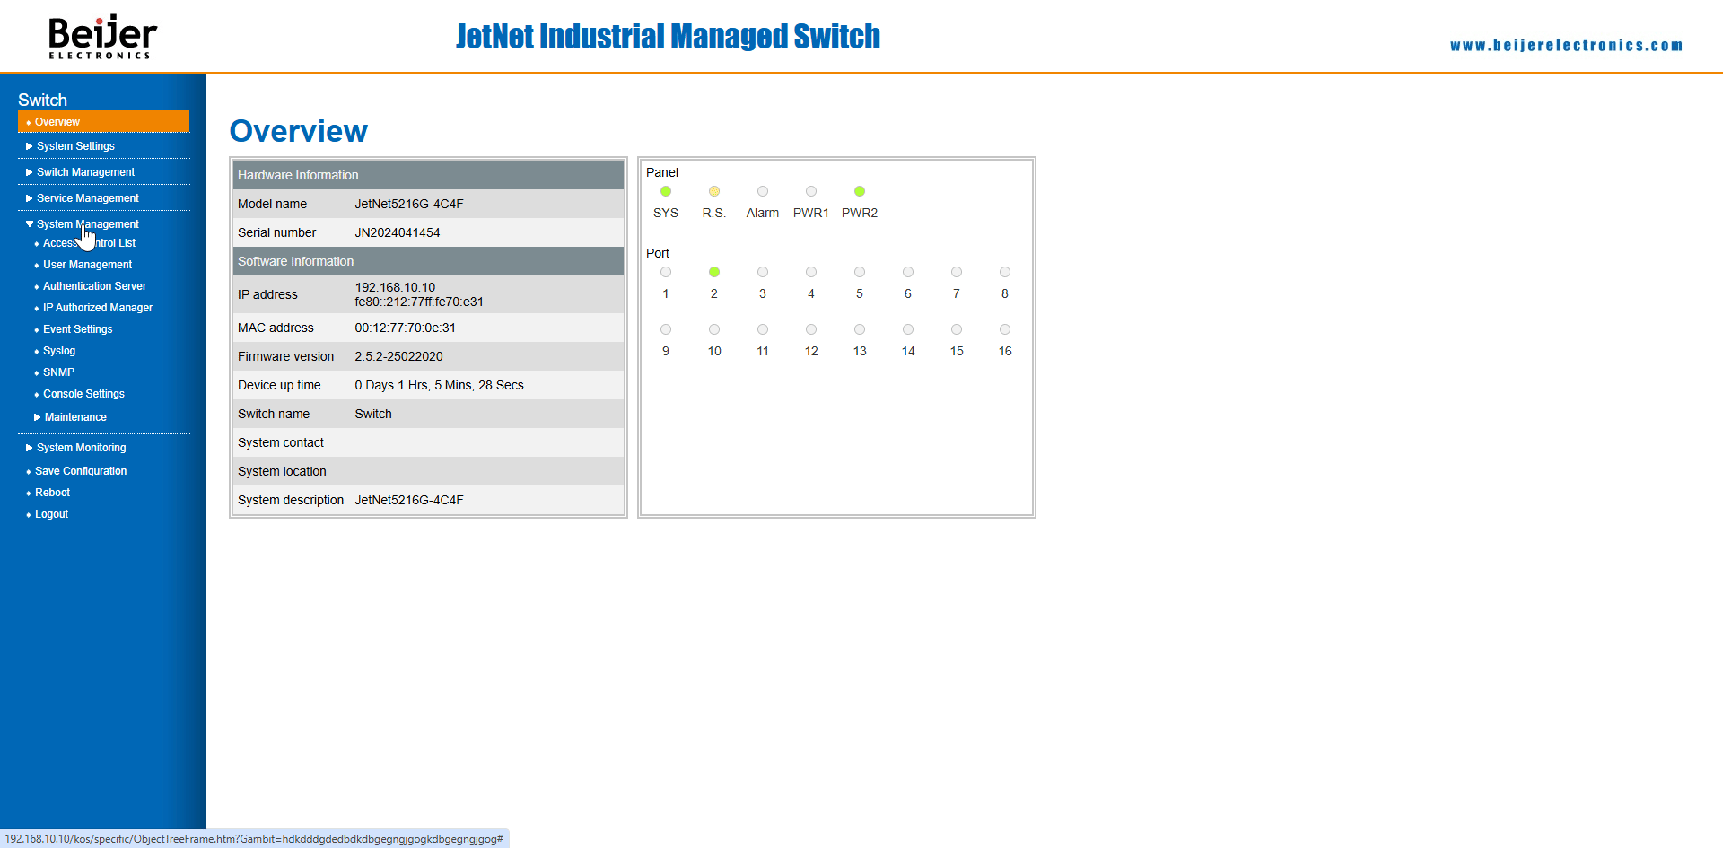Image resolution: width=1723 pixels, height=848 pixels.
Task: Click Reboot in the sidebar
Action: pos(52,493)
